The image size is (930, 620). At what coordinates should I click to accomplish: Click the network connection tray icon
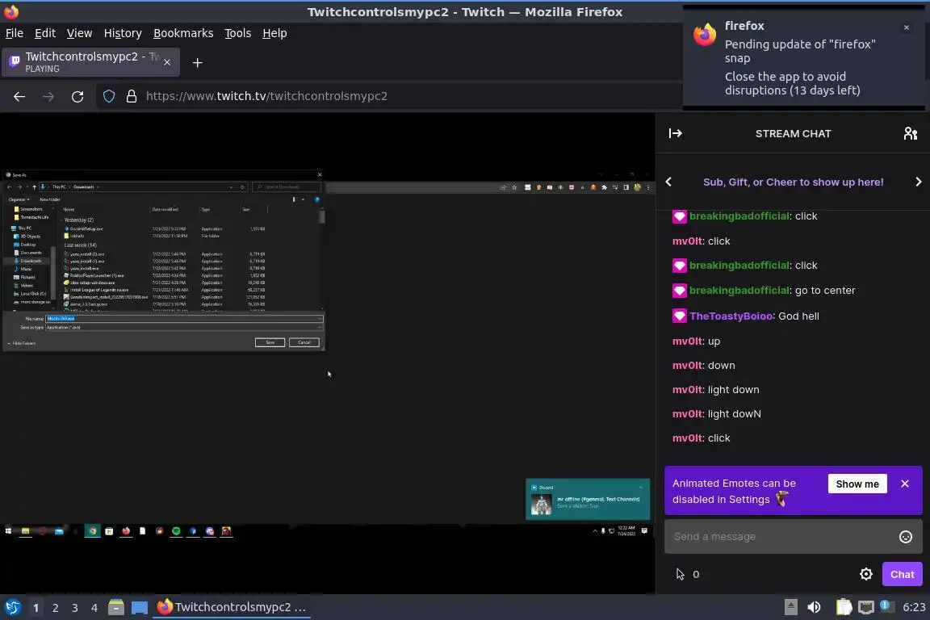point(866,607)
